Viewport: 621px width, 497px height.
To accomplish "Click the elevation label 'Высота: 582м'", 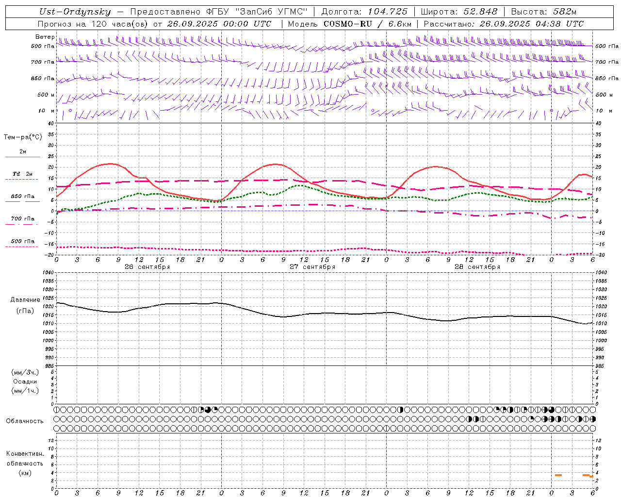I will click(543, 12).
